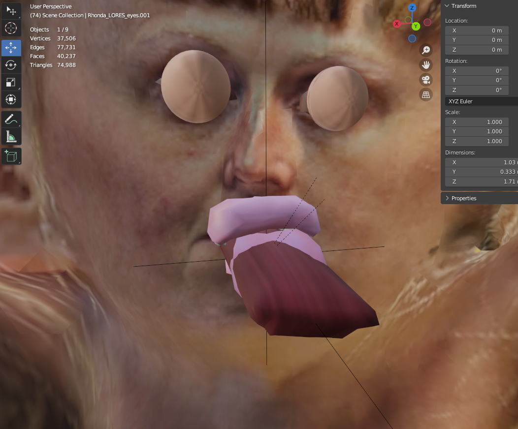This screenshot has width=518, height=429.
Task: Click the negative Z blue gizmo circle
Action: (412, 38)
